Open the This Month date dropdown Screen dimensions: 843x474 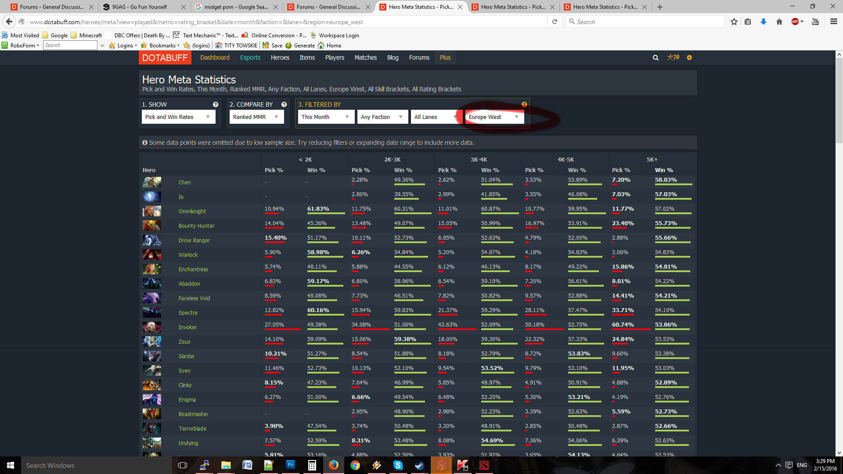[x=326, y=117]
